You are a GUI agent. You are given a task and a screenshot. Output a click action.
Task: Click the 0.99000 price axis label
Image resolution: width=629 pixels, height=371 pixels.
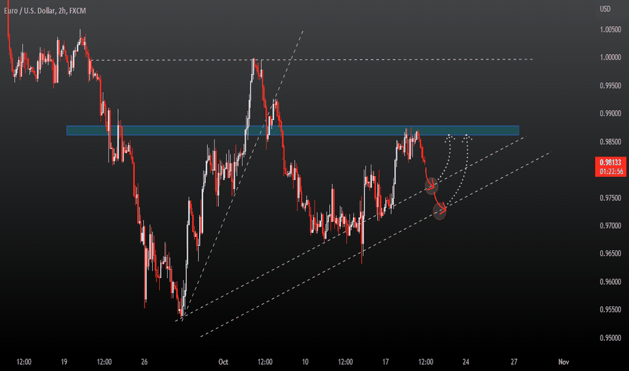click(610, 113)
